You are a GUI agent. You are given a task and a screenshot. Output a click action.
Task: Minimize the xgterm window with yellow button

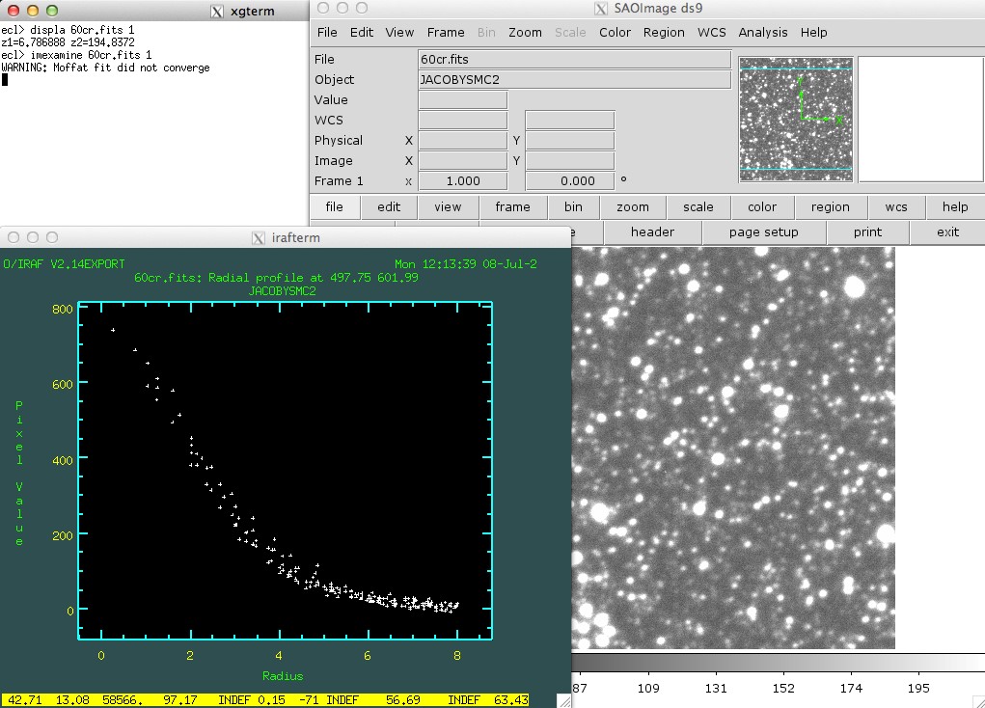pyautogui.click(x=33, y=11)
